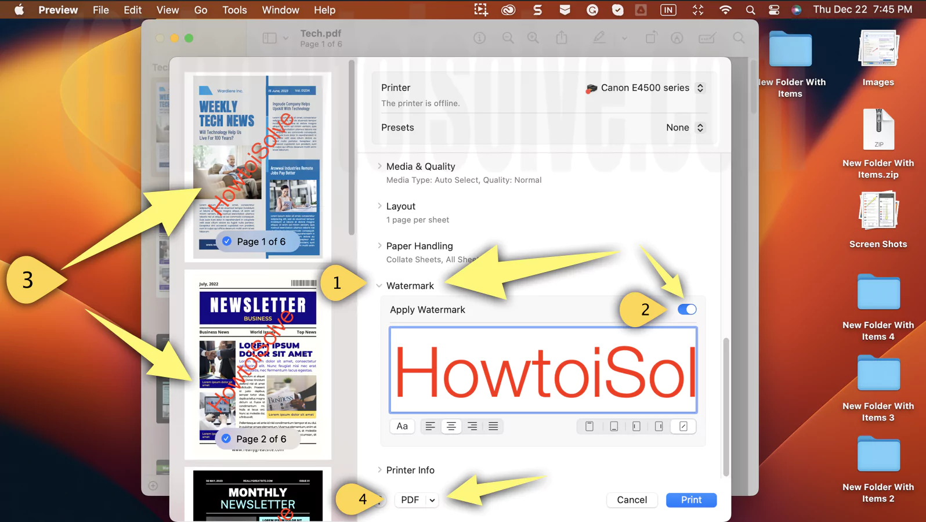Turn off the Apply Watermark switch
This screenshot has height=522, width=926.
pyautogui.click(x=687, y=310)
